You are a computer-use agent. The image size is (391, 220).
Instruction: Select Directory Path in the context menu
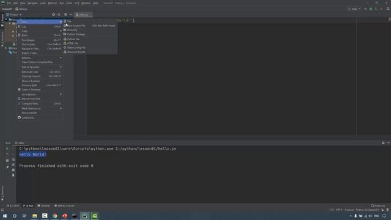(40, 86)
